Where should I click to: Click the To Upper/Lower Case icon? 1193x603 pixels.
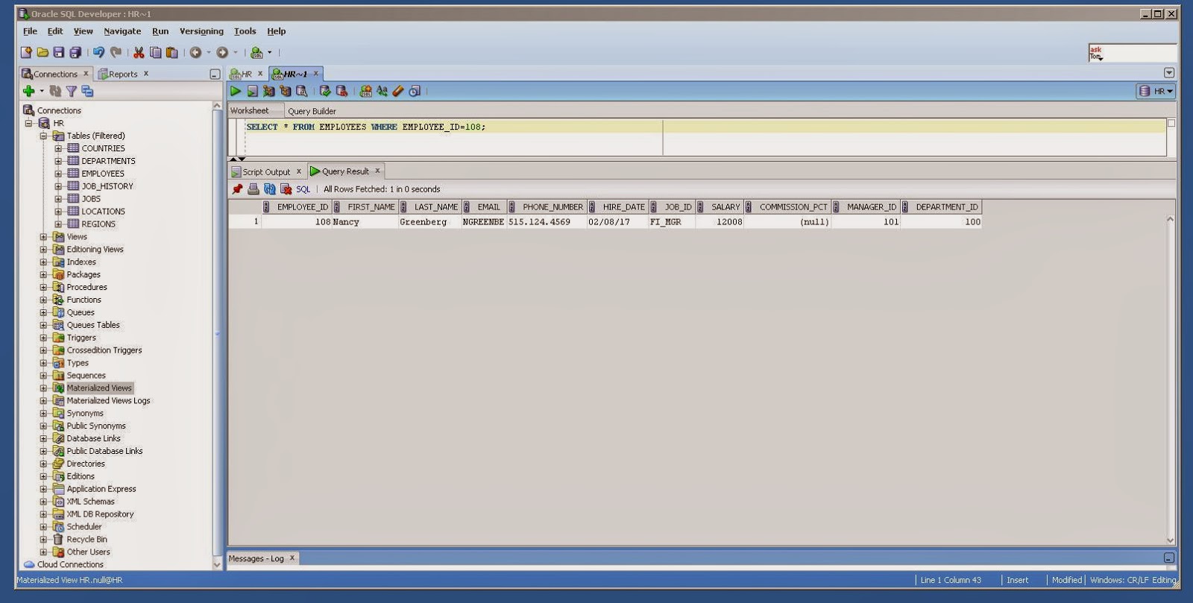[x=382, y=91]
